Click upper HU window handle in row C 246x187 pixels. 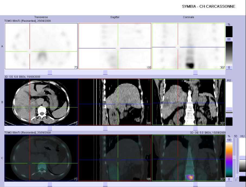242,158
